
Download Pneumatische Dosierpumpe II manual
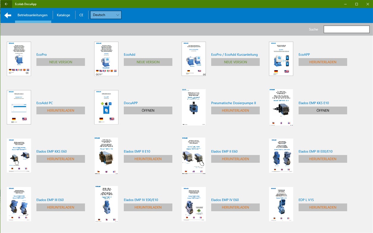tap(235, 110)
